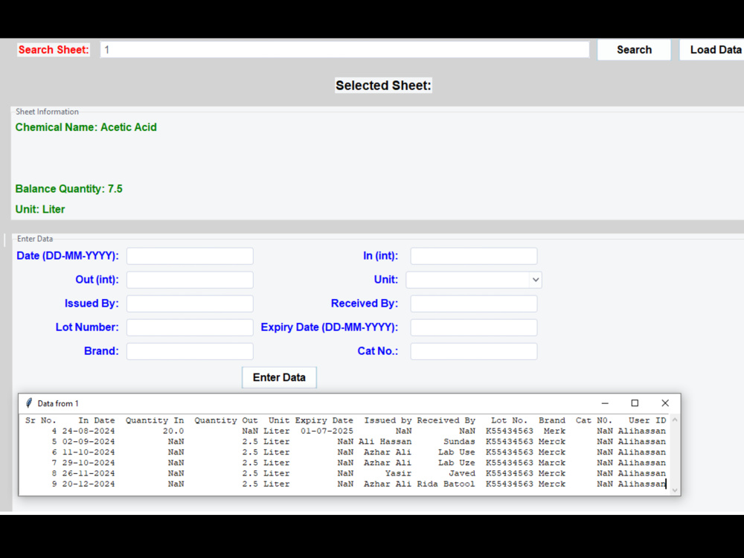The height and width of the screenshot is (558, 744).
Task: Click the Data from 1 window title
Action: [58, 404]
